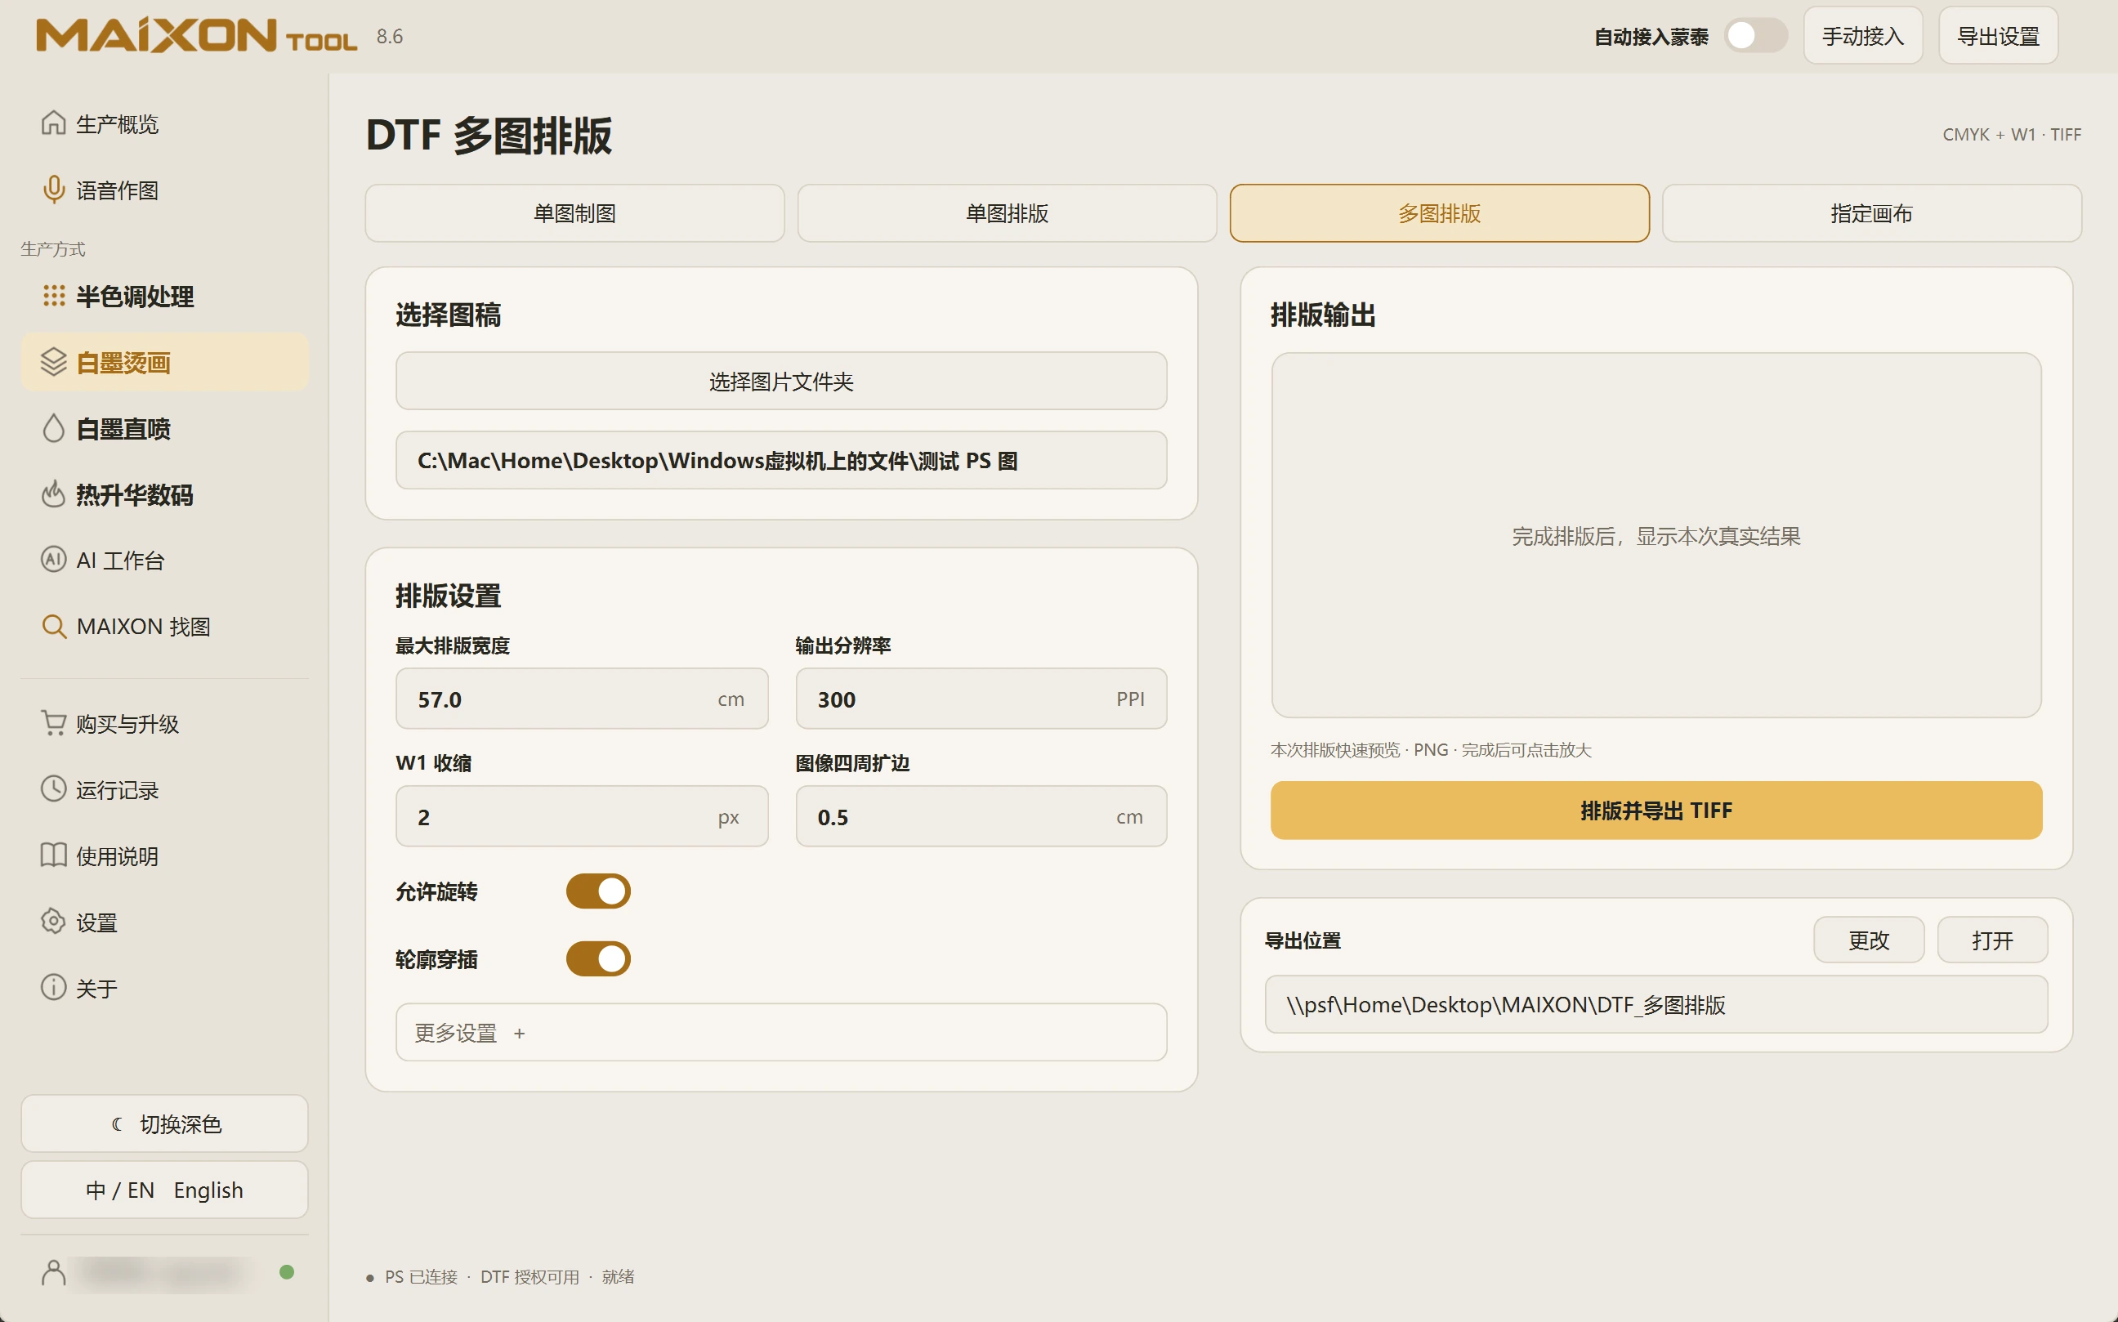The image size is (2118, 1322).
Task: Click the 排版输出 preview area
Action: point(1656,535)
